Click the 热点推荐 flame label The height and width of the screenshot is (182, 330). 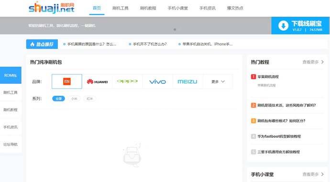point(42,44)
